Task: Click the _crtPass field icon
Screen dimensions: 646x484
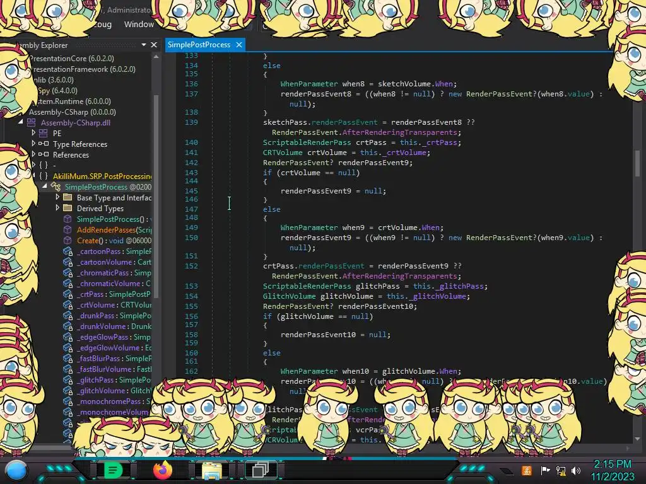Action: coord(68,294)
